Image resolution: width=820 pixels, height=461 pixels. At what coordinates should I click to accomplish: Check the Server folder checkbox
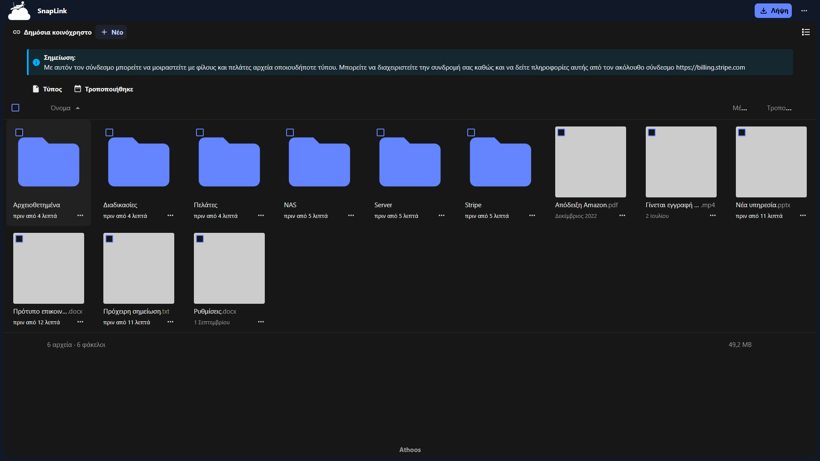click(381, 132)
